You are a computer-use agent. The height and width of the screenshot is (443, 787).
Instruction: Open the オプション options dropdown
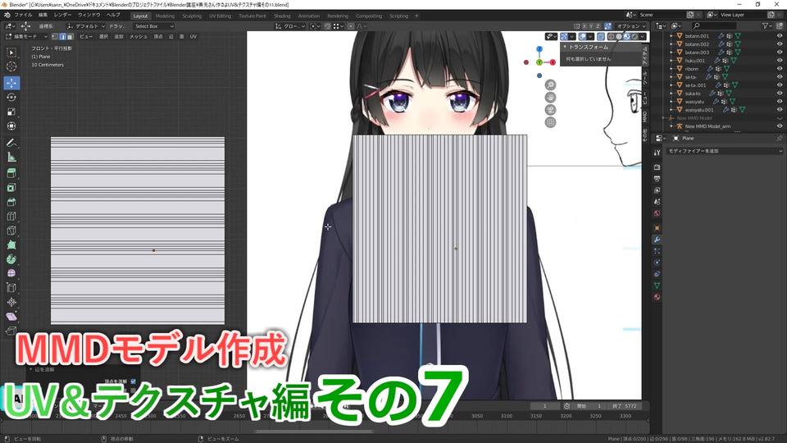coord(631,26)
